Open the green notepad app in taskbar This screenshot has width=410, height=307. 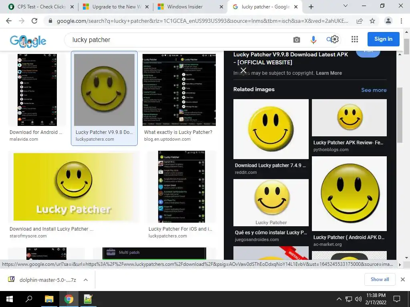coord(88,299)
